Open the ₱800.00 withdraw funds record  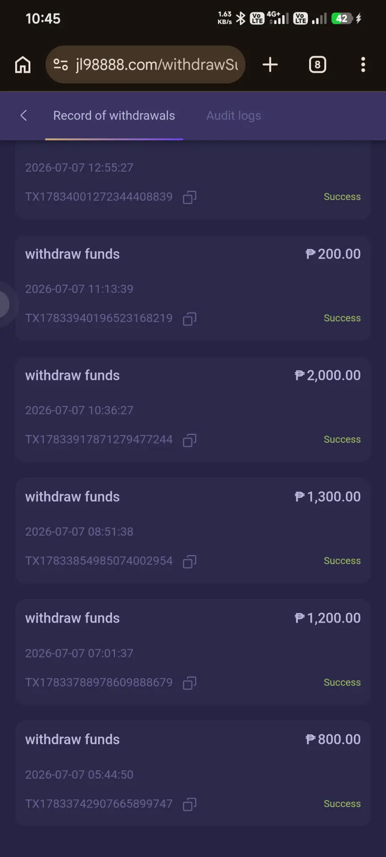click(193, 774)
